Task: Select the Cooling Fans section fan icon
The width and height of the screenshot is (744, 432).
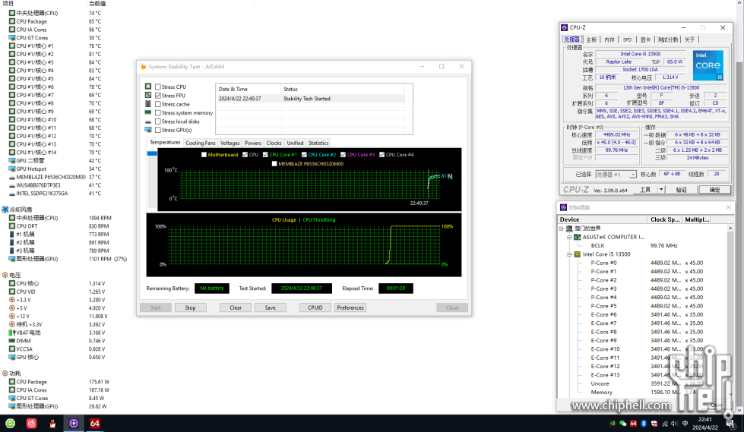Action: pyautogui.click(x=5, y=210)
